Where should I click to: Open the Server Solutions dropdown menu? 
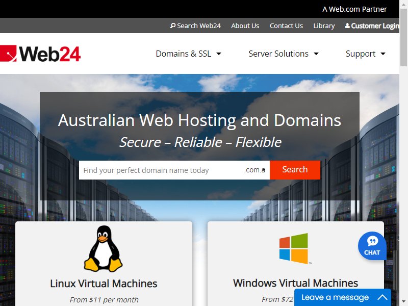click(284, 54)
